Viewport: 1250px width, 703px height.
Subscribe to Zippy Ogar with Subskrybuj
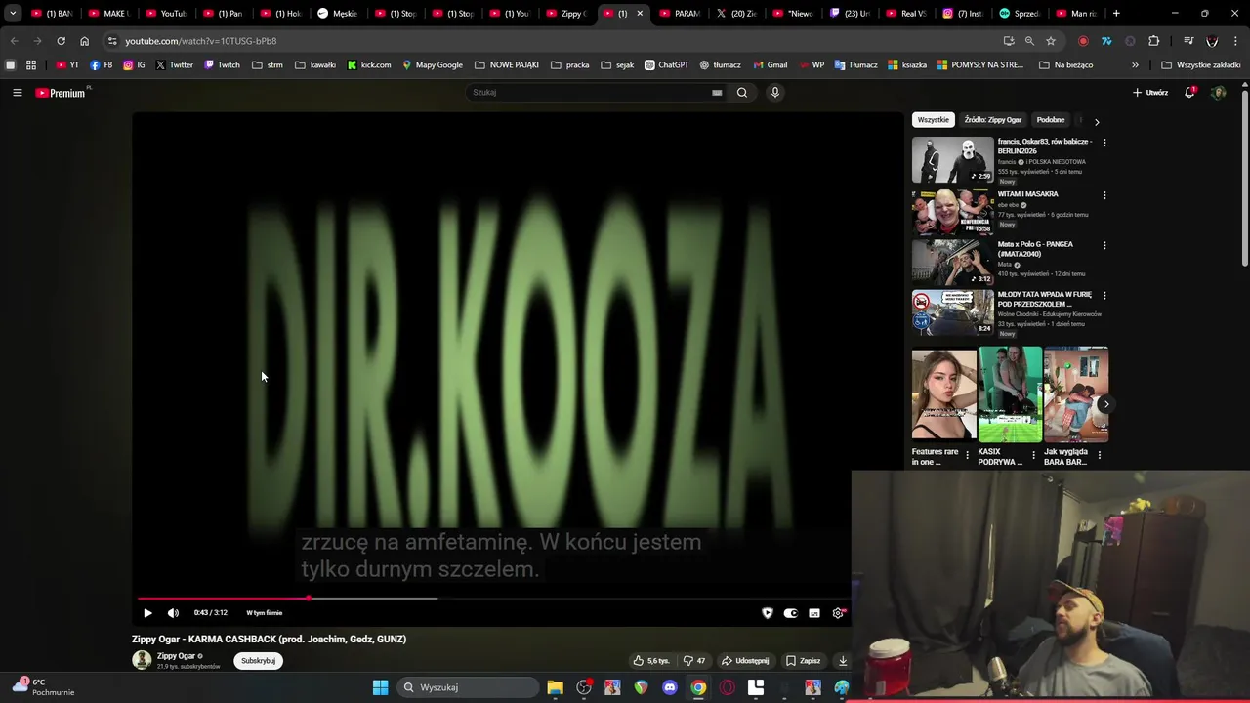[258, 661]
